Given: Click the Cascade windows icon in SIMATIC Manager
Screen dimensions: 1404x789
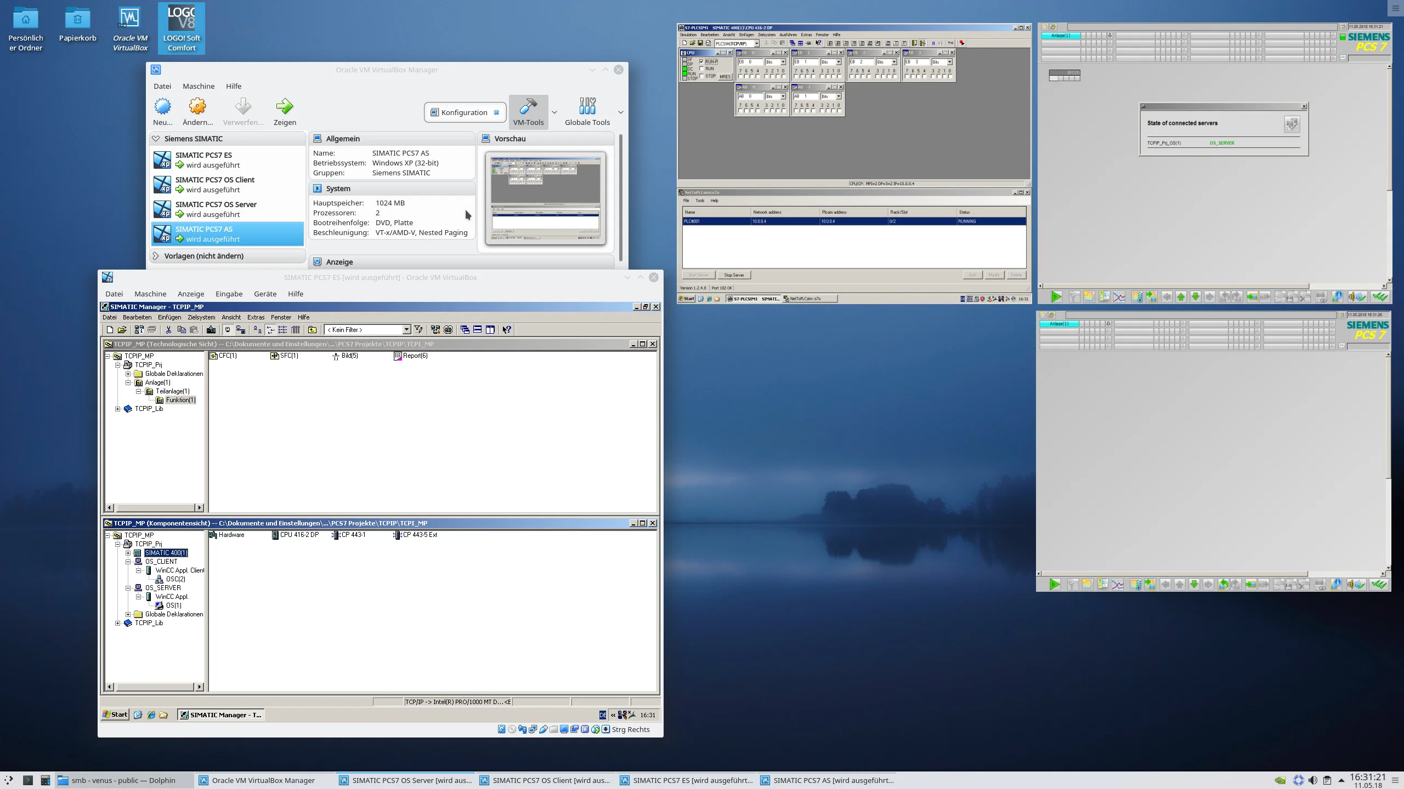Looking at the screenshot, I should [465, 330].
